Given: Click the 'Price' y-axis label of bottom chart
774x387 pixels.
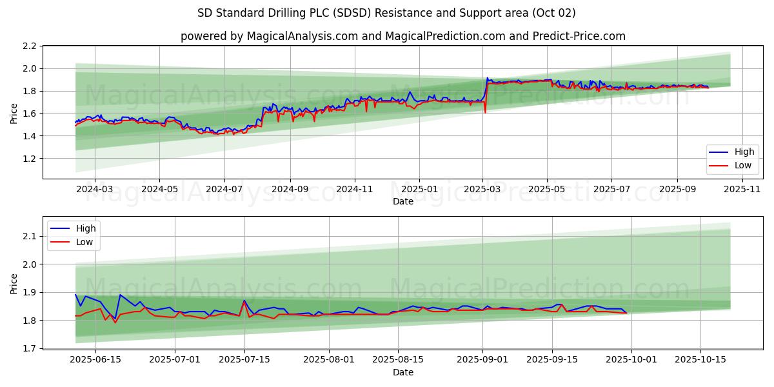Looking at the screenshot, I should click(14, 283).
